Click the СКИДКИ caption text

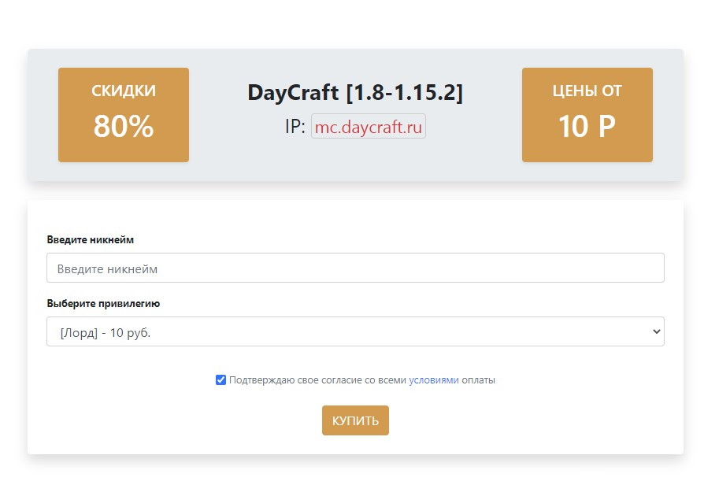124,91
